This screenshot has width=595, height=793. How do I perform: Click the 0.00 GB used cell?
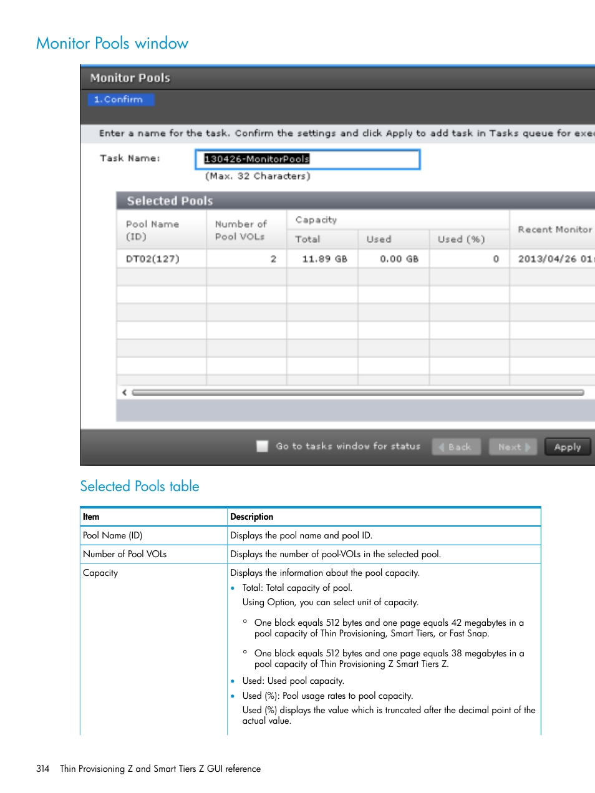pos(394,259)
